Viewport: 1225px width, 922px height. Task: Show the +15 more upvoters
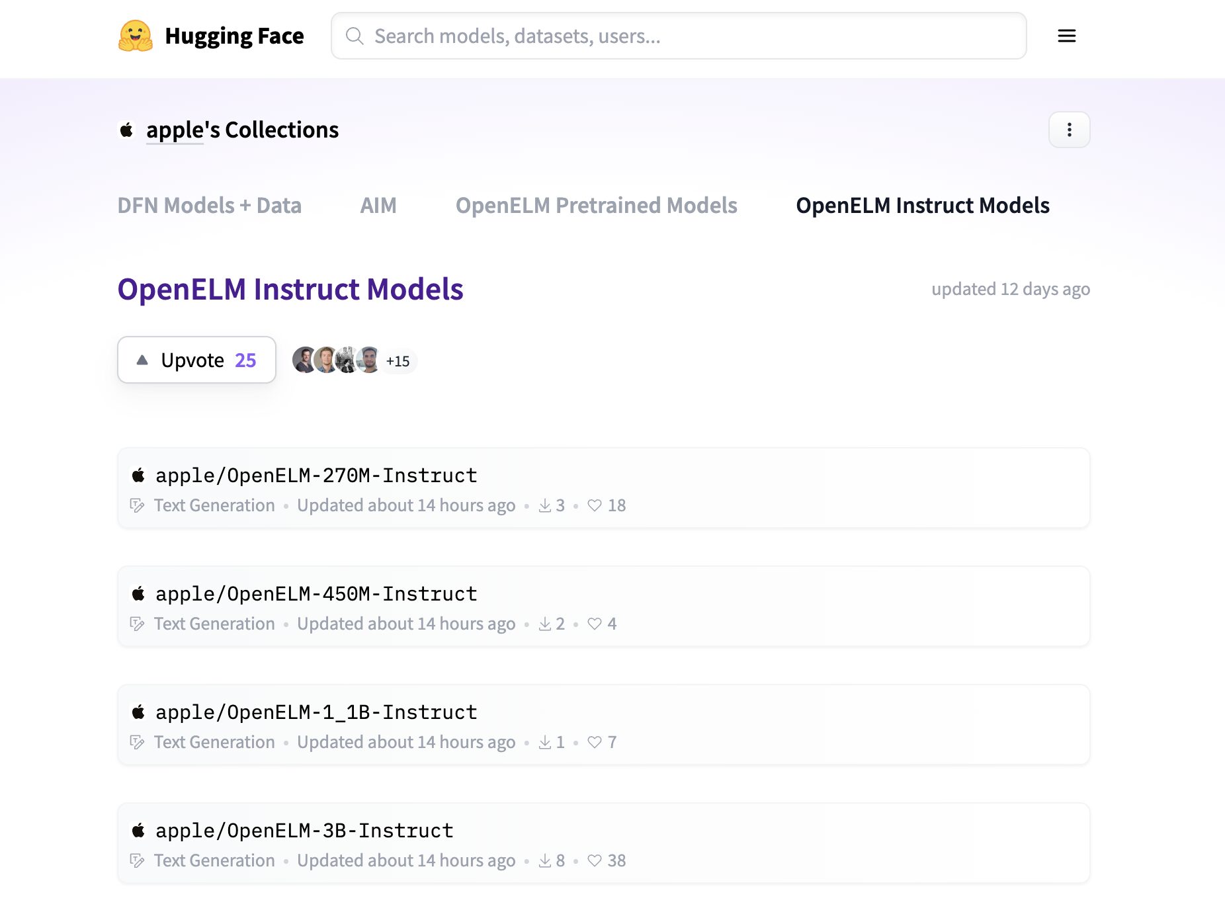point(398,361)
